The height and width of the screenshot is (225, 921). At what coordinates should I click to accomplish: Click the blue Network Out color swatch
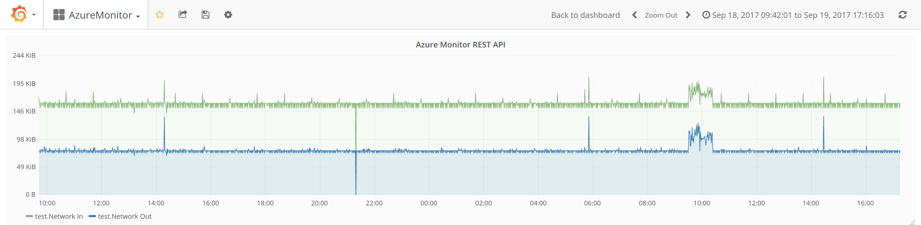click(92, 216)
